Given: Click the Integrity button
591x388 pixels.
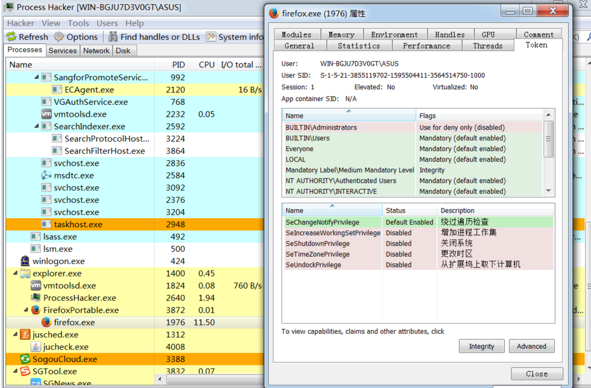Looking at the screenshot, I should [x=481, y=346].
